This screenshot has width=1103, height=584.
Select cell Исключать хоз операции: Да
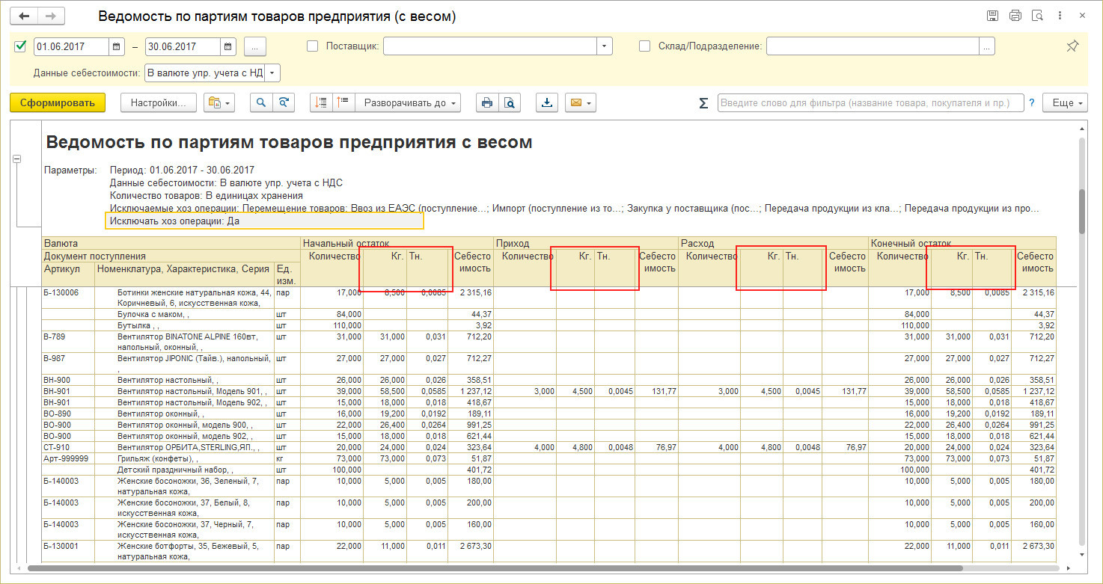(265, 221)
